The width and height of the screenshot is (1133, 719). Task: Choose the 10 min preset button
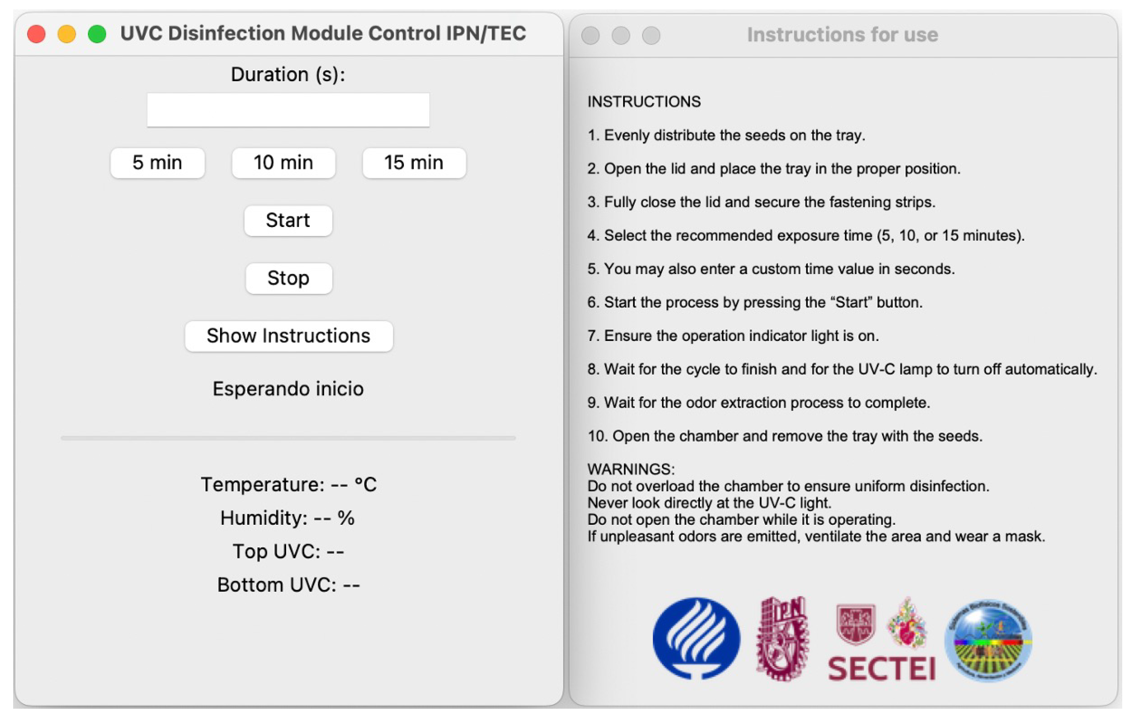pyautogui.click(x=283, y=163)
